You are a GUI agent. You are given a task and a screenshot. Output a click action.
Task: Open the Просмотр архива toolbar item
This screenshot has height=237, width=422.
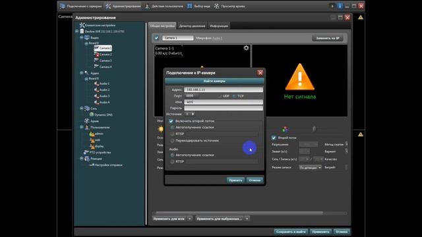tap(229, 6)
